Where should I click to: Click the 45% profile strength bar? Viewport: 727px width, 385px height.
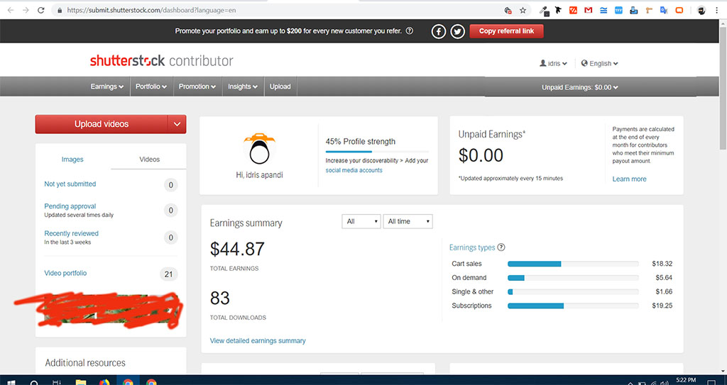click(377, 152)
